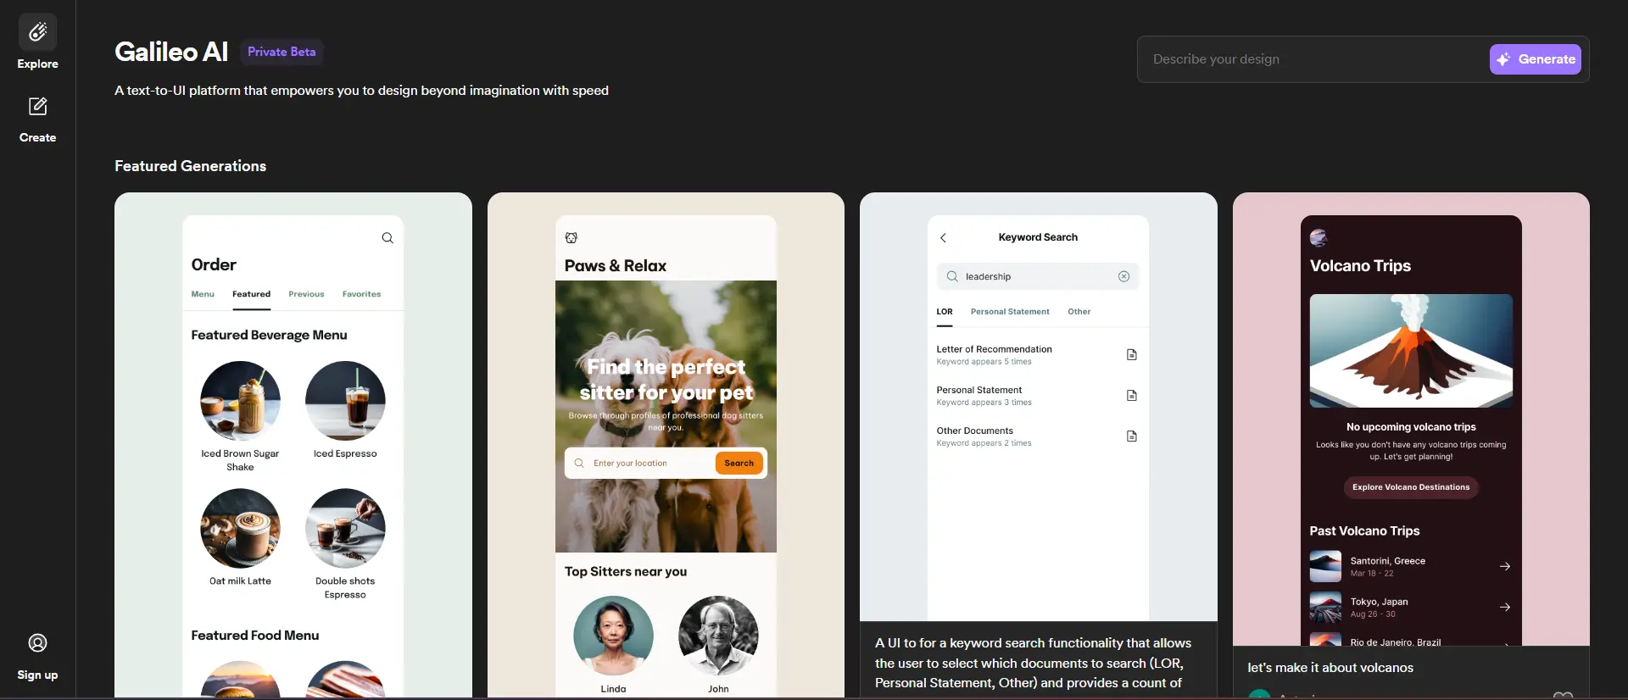Click the Generate button

click(1536, 59)
